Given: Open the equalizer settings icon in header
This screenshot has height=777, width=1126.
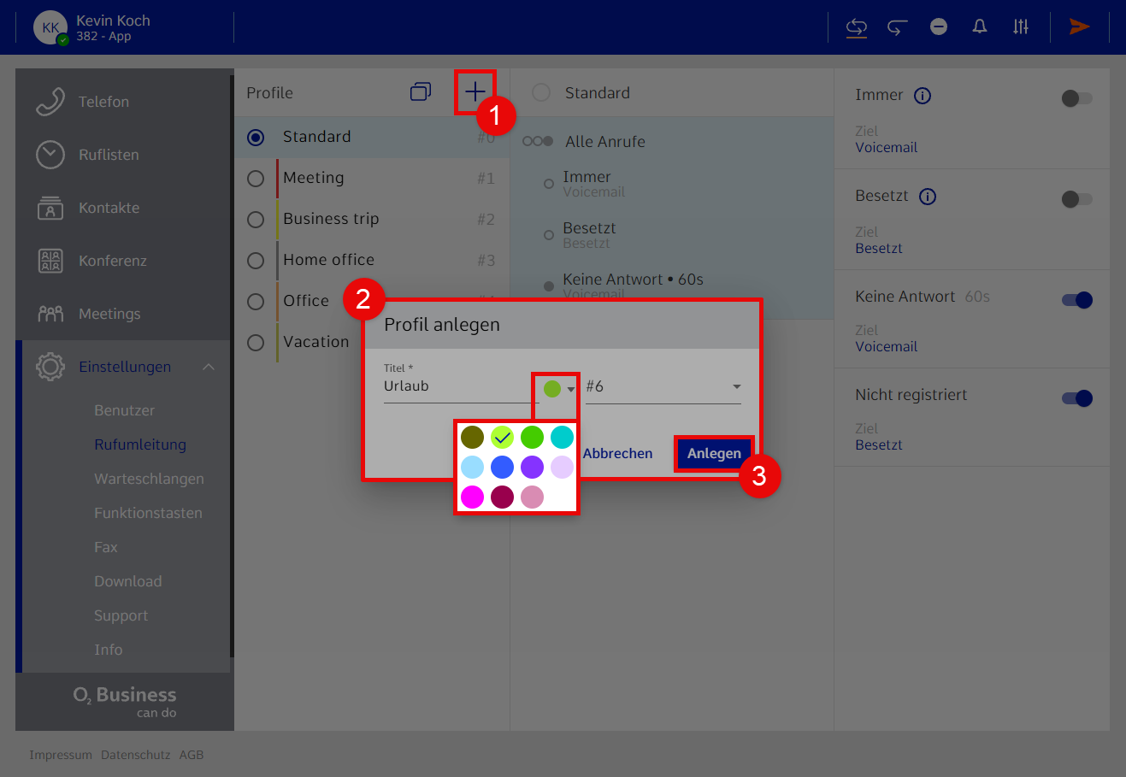Looking at the screenshot, I should tap(1021, 26).
